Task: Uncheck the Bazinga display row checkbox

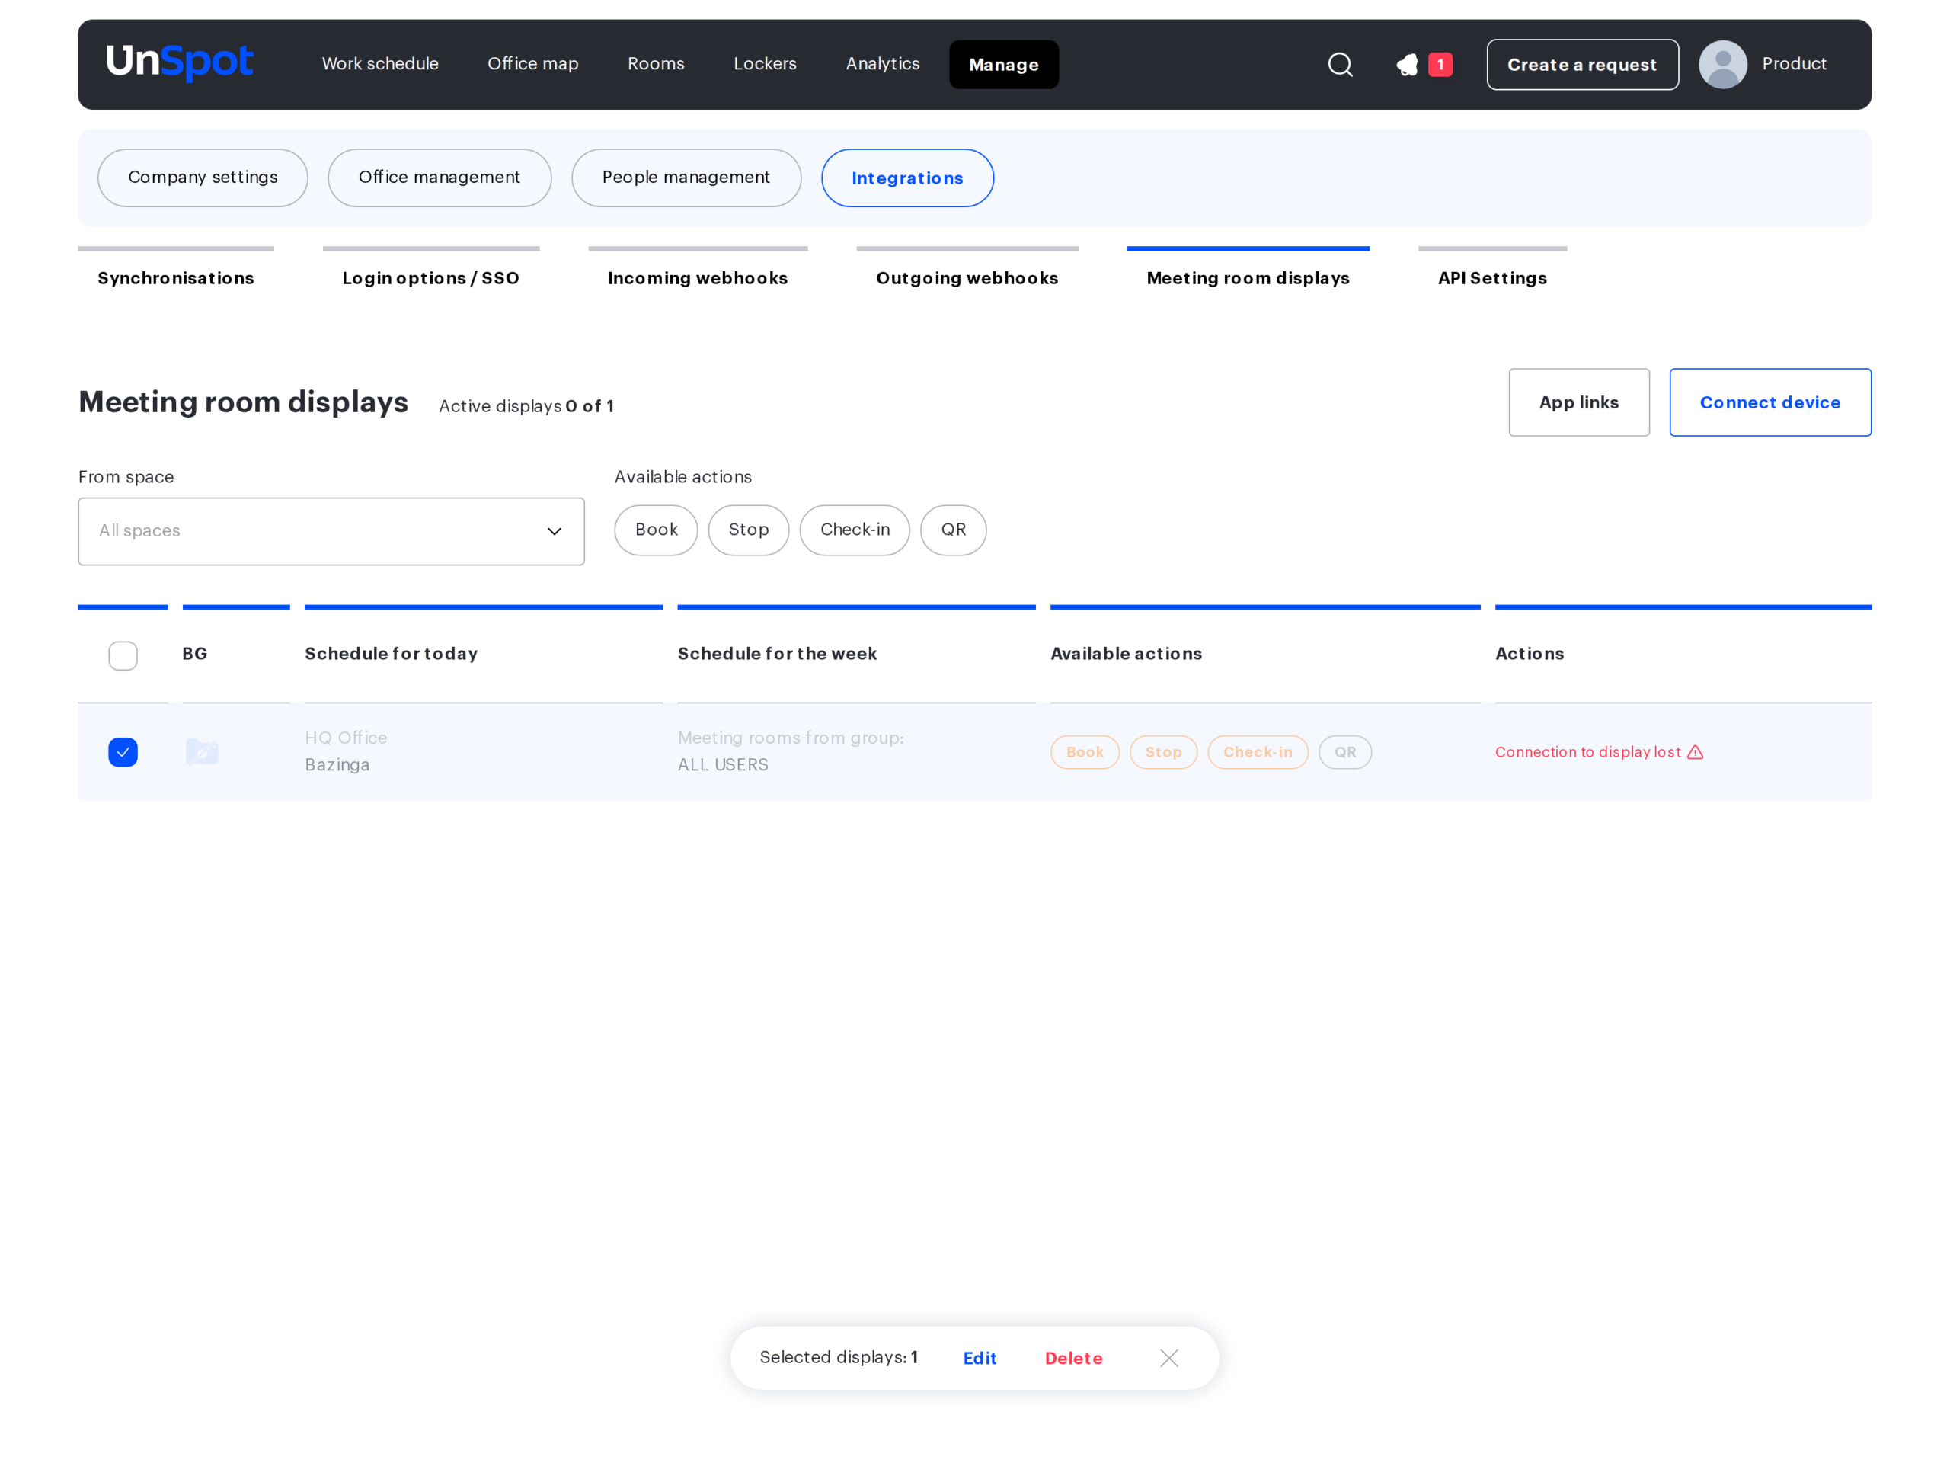Action: 123,752
